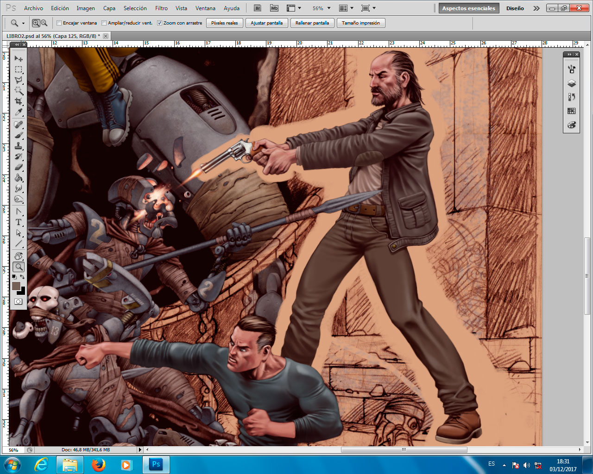Viewport: 593px width, 474px height.
Task: Open the Filtro menu
Action: tap(162, 8)
